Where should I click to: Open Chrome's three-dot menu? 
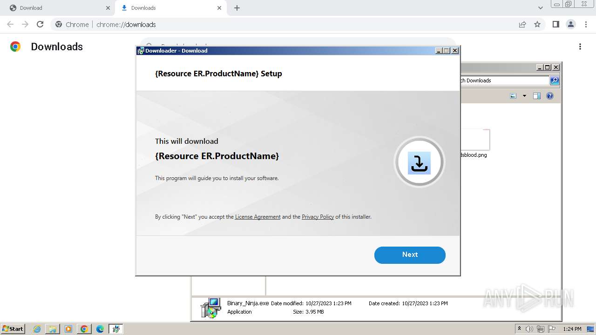586,24
